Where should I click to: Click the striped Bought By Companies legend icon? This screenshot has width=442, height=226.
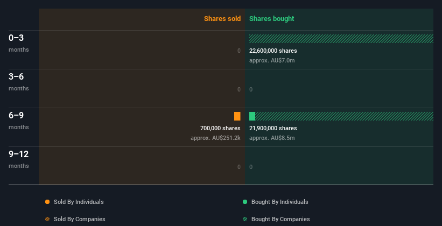(x=245, y=219)
